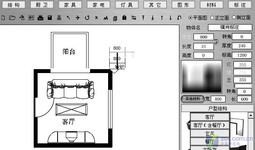The image size is (255, 150).
Task: Select the 正立面 front elevation radio
Action: [212, 18]
